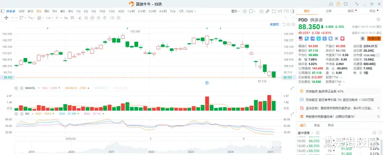
Task: Open the 资讯 news tab
Action: pyautogui.click(x=350, y=11)
